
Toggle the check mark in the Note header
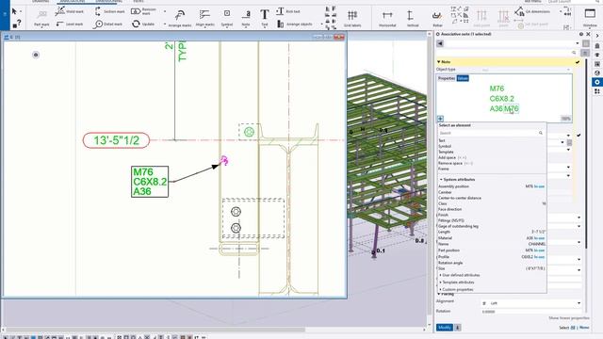pos(578,62)
